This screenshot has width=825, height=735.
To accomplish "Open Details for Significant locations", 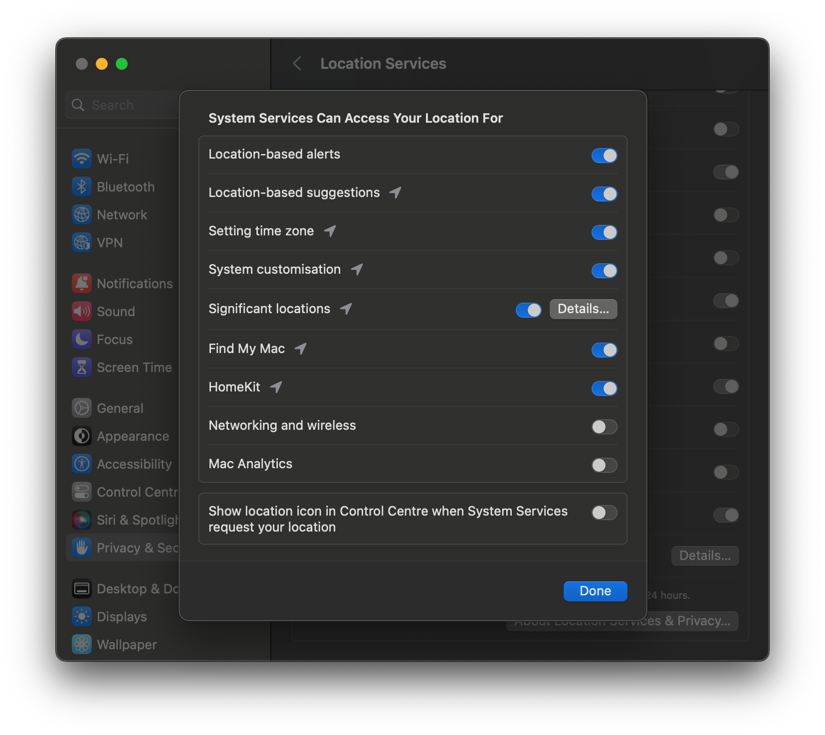I will point(583,309).
